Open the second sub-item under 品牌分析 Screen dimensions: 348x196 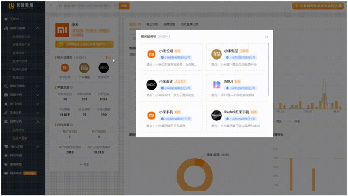tap(20, 138)
